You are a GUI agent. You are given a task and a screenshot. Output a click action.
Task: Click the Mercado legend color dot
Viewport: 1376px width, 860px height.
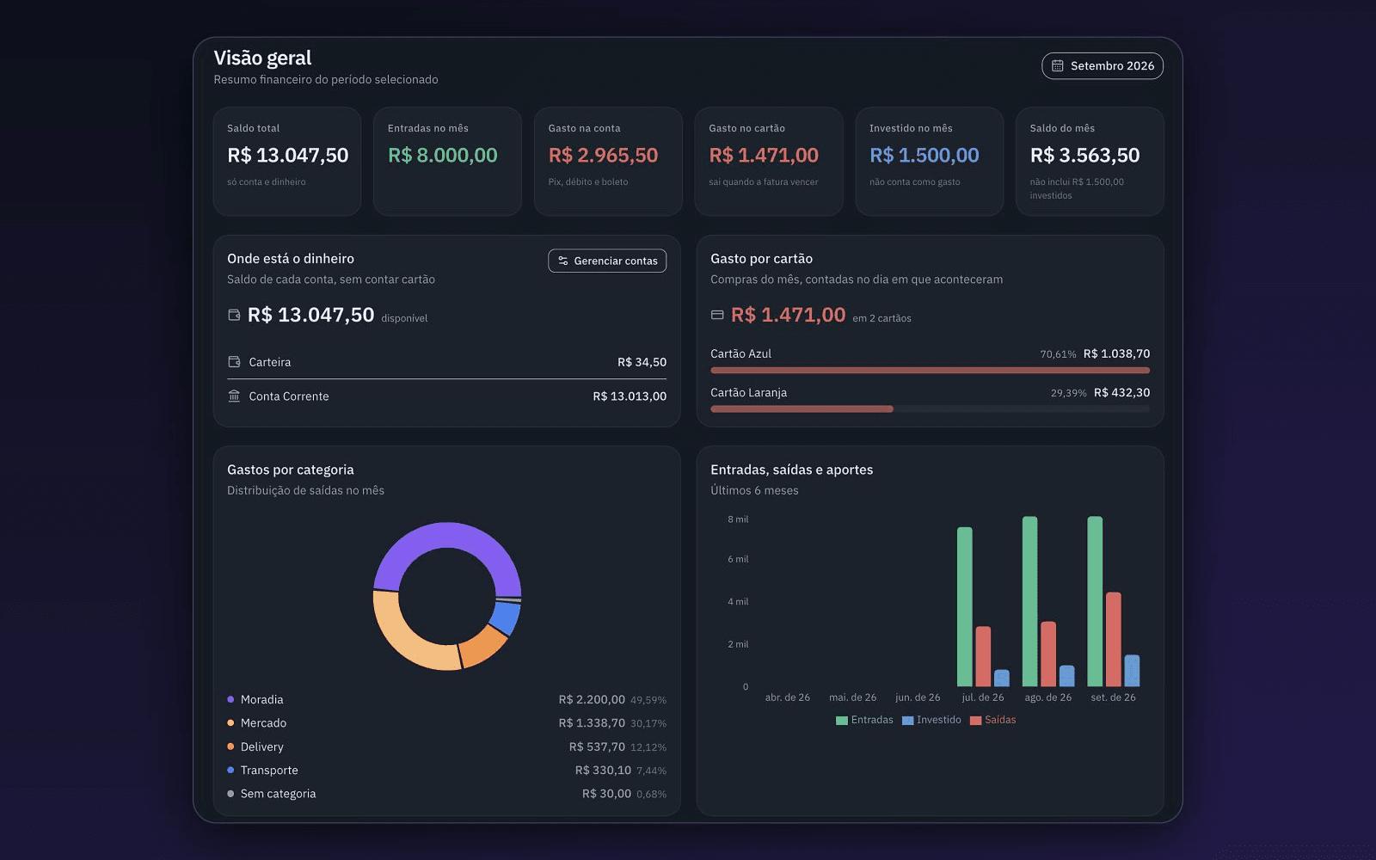pos(230,722)
